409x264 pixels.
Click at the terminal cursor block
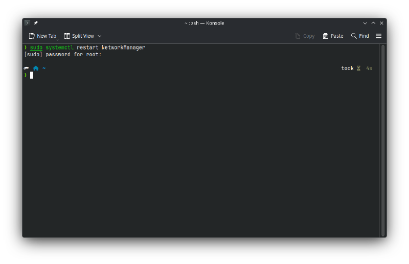click(32, 75)
